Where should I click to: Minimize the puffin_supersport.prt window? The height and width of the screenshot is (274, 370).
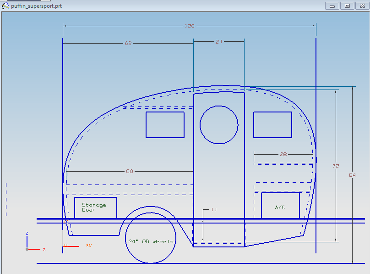(x=332, y=6)
